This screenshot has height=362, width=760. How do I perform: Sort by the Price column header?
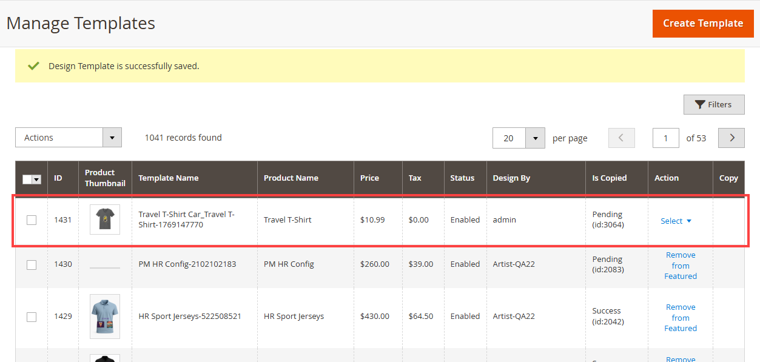click(x=369, y=178)
